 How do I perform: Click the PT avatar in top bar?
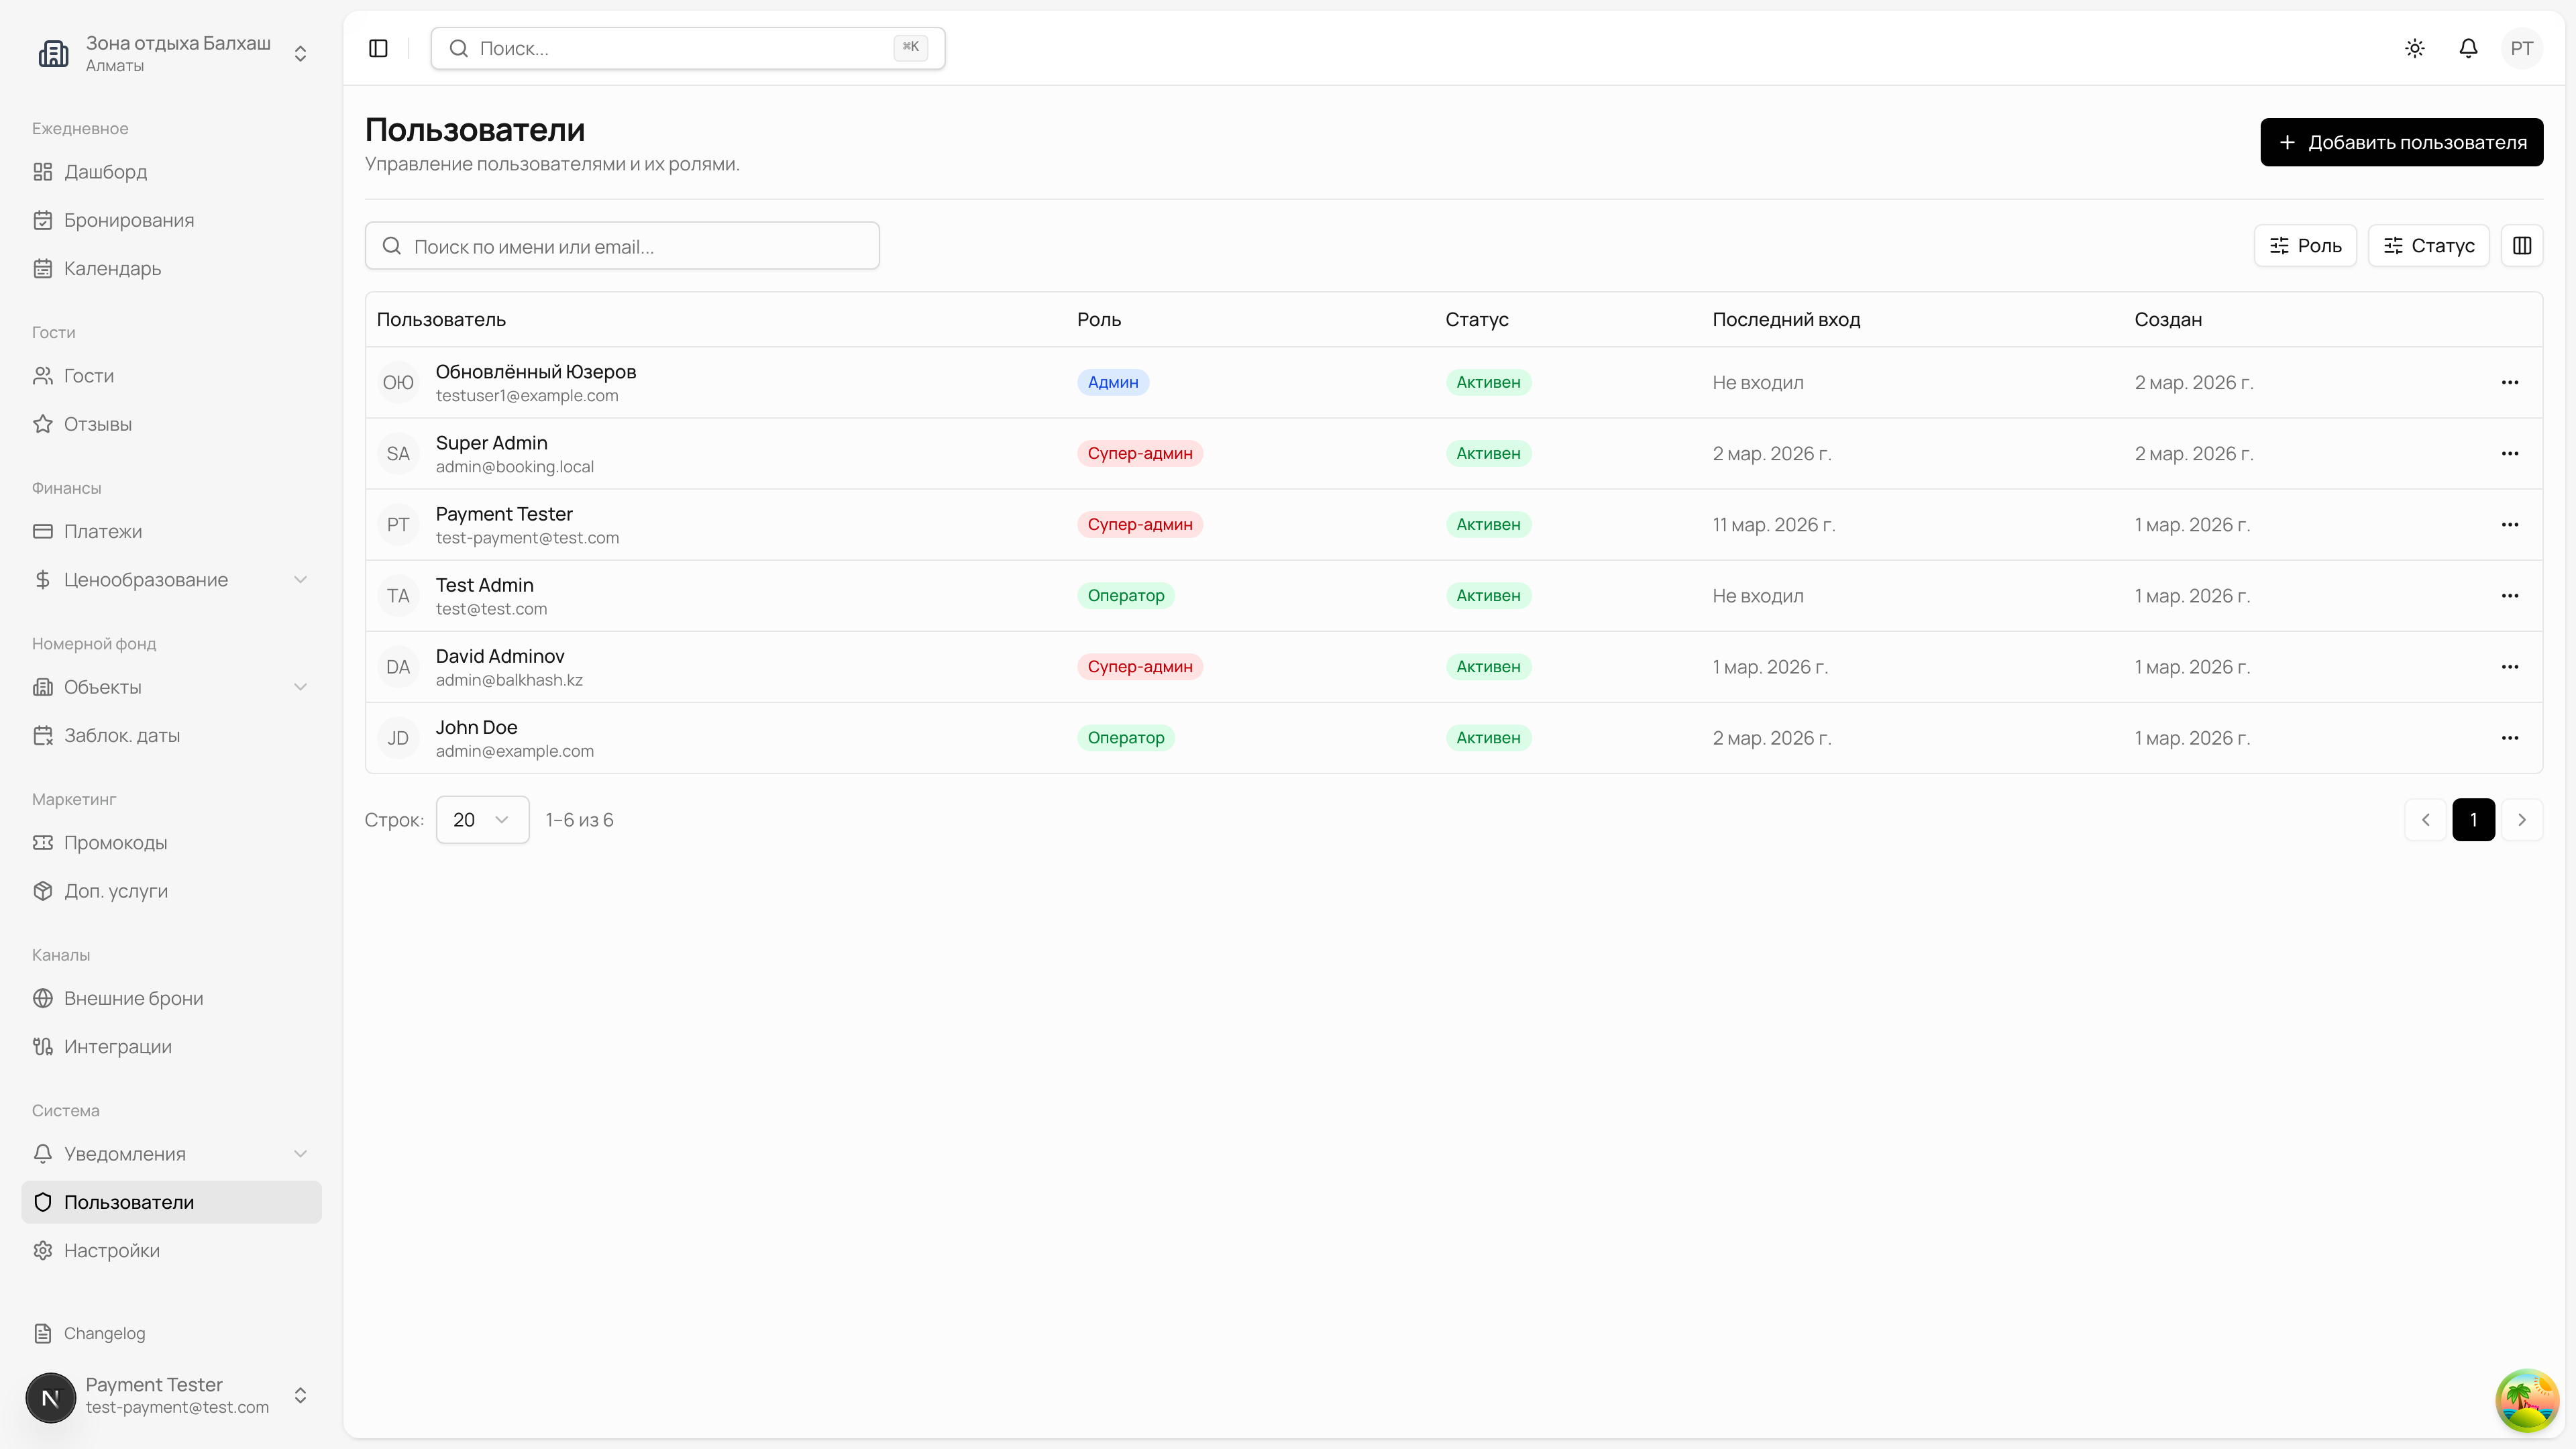point(2521,48)
